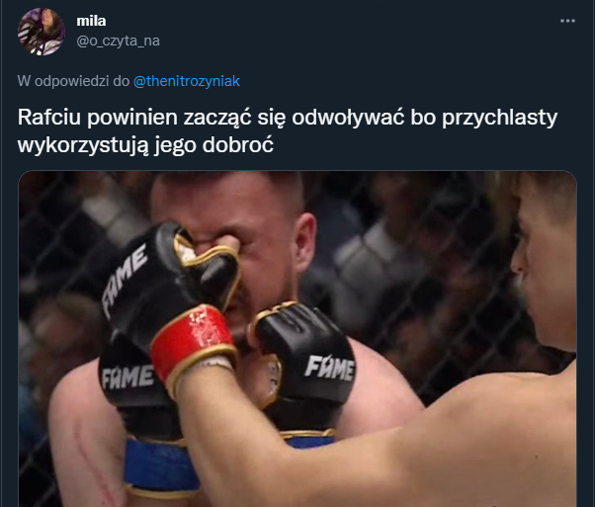This screenshot has height=507, width=595.
Task: Open the attached fight photo
Action: [x=297, y=339]
